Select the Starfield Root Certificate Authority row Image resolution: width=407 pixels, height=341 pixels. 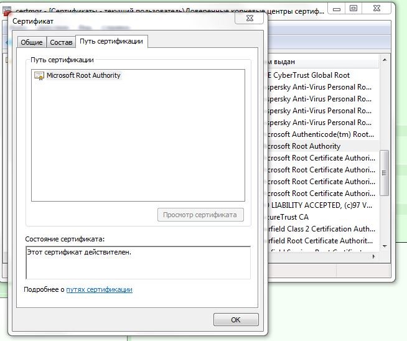tap(323, 241)
